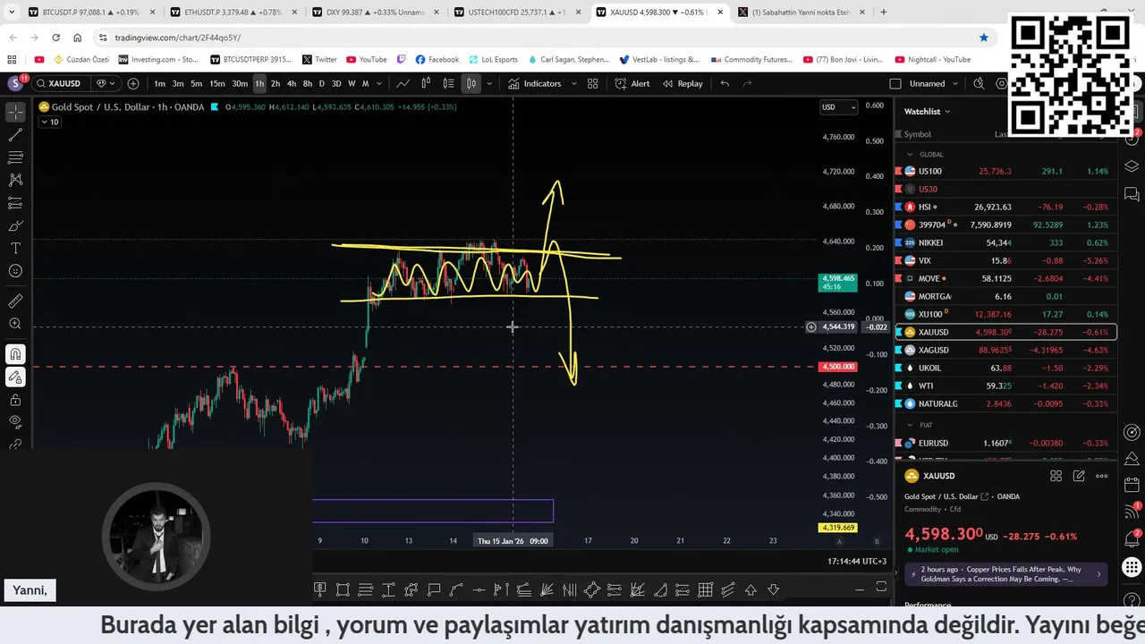Switch to the USTECH100CFD browser tab
Image resolution: width=1145 pixels, height=644 pixels.
click(515, 13)
